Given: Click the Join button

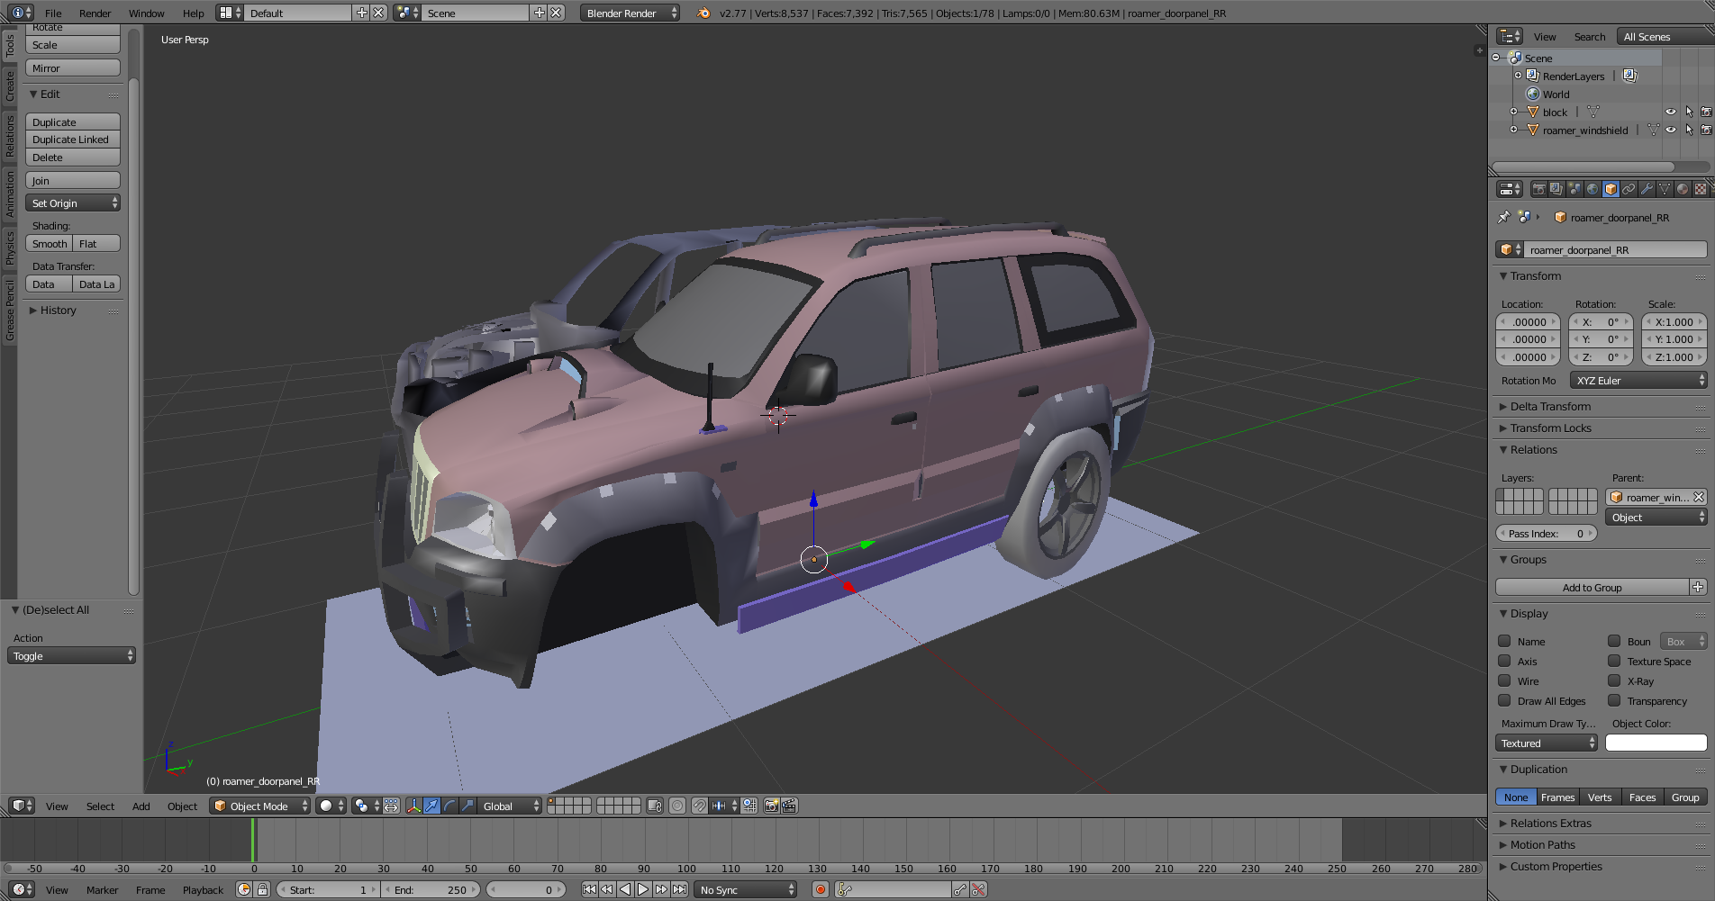Looking at the screenshot, I should 73,181.
